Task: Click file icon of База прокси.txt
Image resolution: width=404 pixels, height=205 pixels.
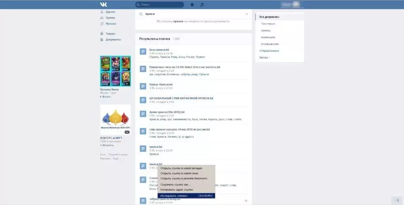Action: pos(143,51)
